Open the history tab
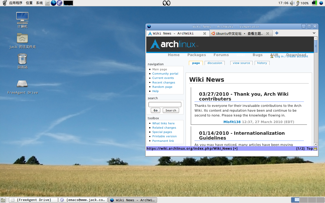Image resolution: width=325 pixels, height=203 pixels. (262, 63)
